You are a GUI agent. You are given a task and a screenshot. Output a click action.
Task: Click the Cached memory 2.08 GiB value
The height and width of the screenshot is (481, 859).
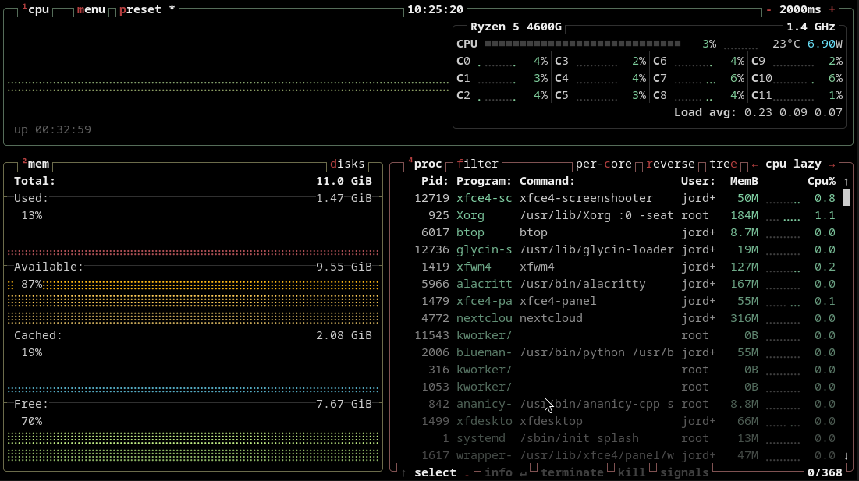tap(344, 335)
